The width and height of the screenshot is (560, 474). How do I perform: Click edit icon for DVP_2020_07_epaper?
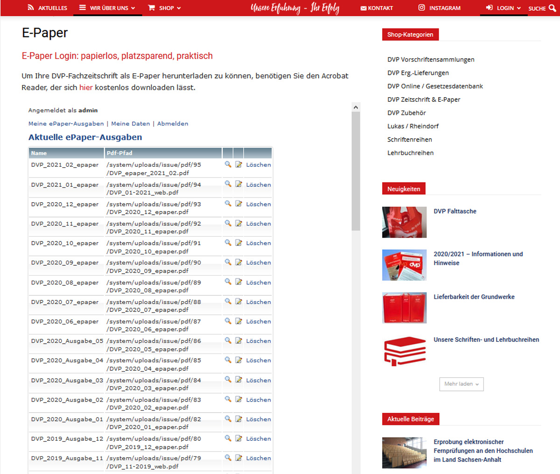238,301
